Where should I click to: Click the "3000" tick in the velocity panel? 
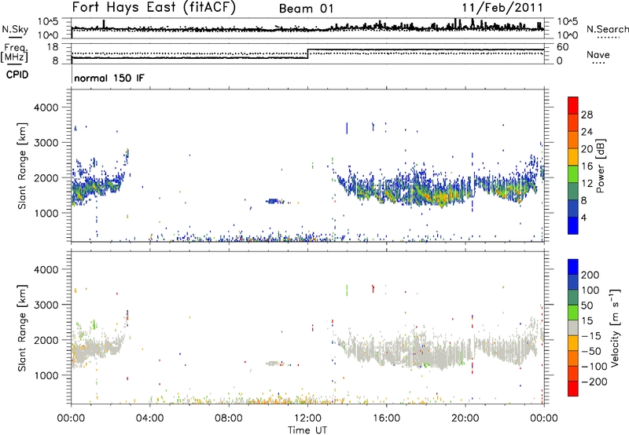(x=46, y=305)
